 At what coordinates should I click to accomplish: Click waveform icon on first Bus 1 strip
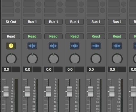point(32,46)
